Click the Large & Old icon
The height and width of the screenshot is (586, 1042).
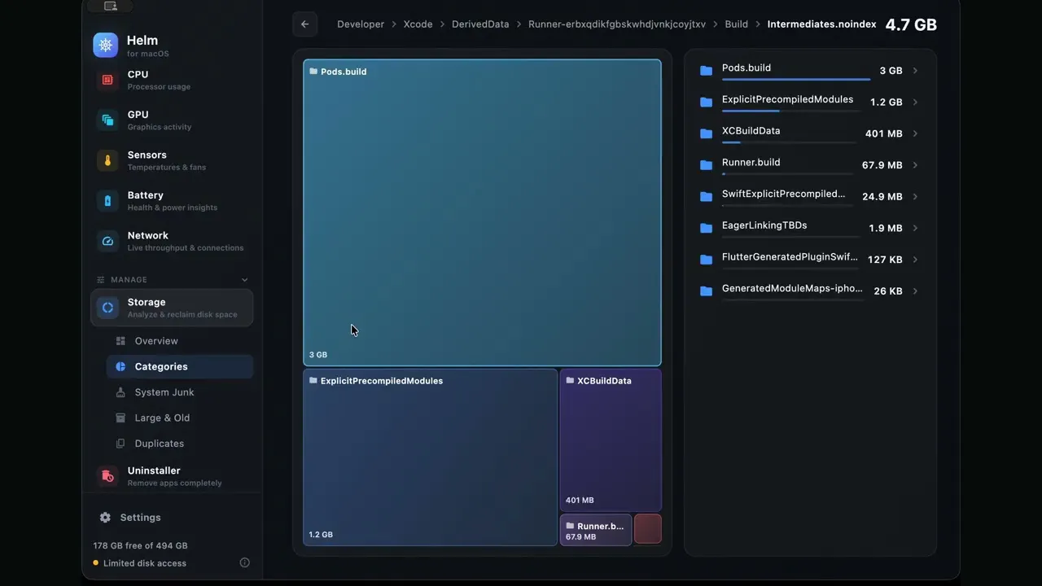120,418
